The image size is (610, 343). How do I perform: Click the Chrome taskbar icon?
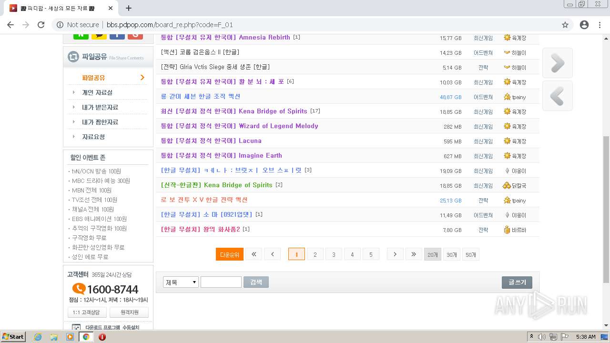86,337
